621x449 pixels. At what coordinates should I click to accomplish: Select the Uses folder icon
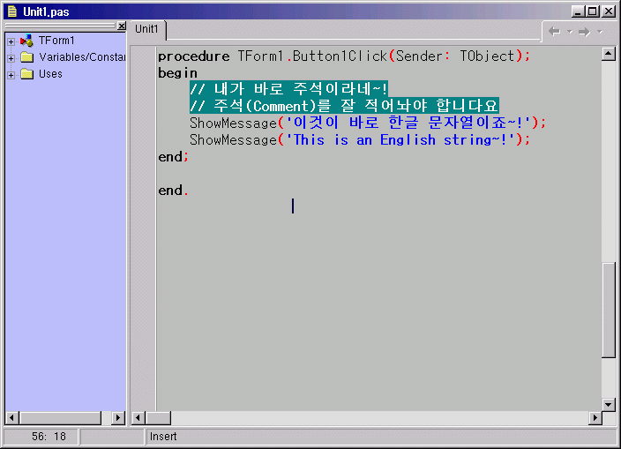click(x=26, y=74)
